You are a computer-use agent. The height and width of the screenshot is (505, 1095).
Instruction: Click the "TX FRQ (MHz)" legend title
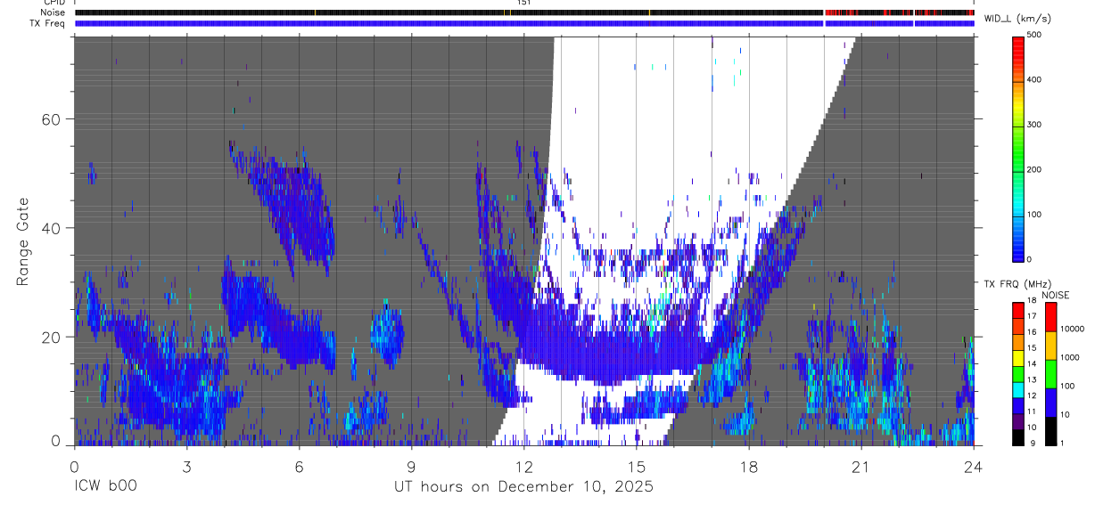pos(1016,284)
